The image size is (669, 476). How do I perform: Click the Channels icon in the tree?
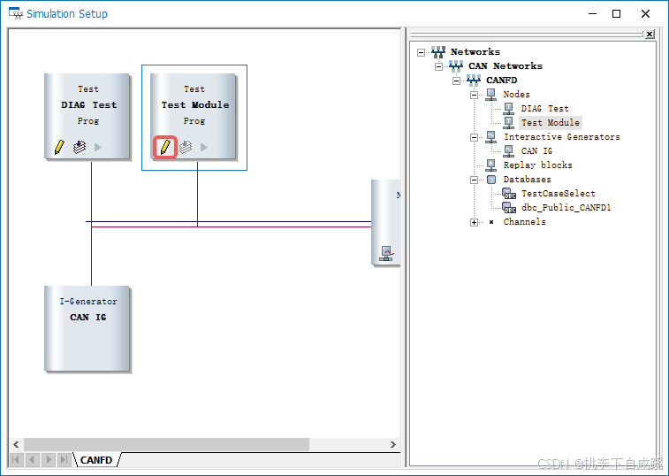491,222
